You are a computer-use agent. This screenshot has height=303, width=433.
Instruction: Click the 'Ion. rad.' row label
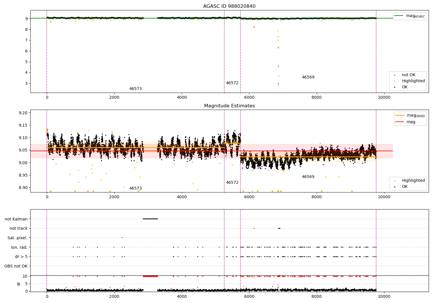click(x=19, y=247)
